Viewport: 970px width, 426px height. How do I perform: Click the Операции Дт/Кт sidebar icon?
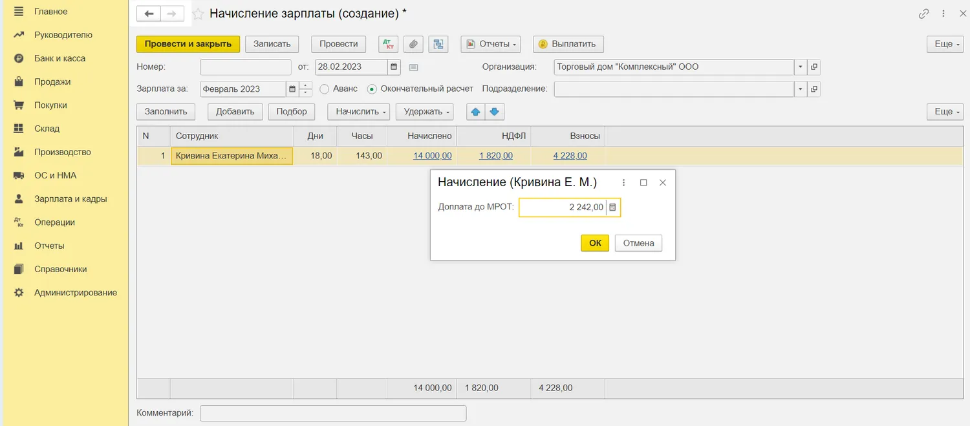[19, 222]
